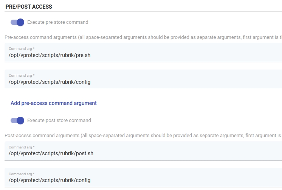The image size is (282, 190).
Task: Click the post-access rubrik/config argument field
Action: click(50, 180)
